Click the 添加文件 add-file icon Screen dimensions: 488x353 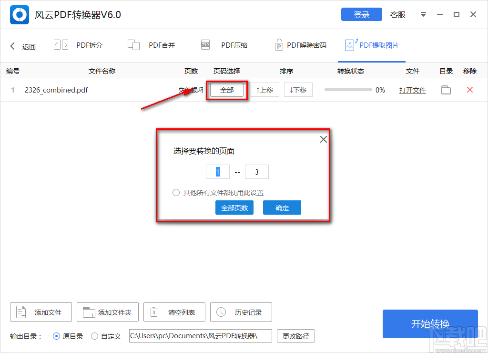[x=20, y=312]
